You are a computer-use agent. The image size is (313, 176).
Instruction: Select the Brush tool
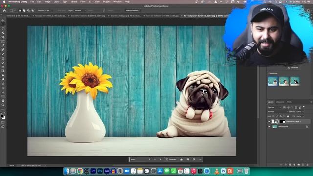click(3, 54)
